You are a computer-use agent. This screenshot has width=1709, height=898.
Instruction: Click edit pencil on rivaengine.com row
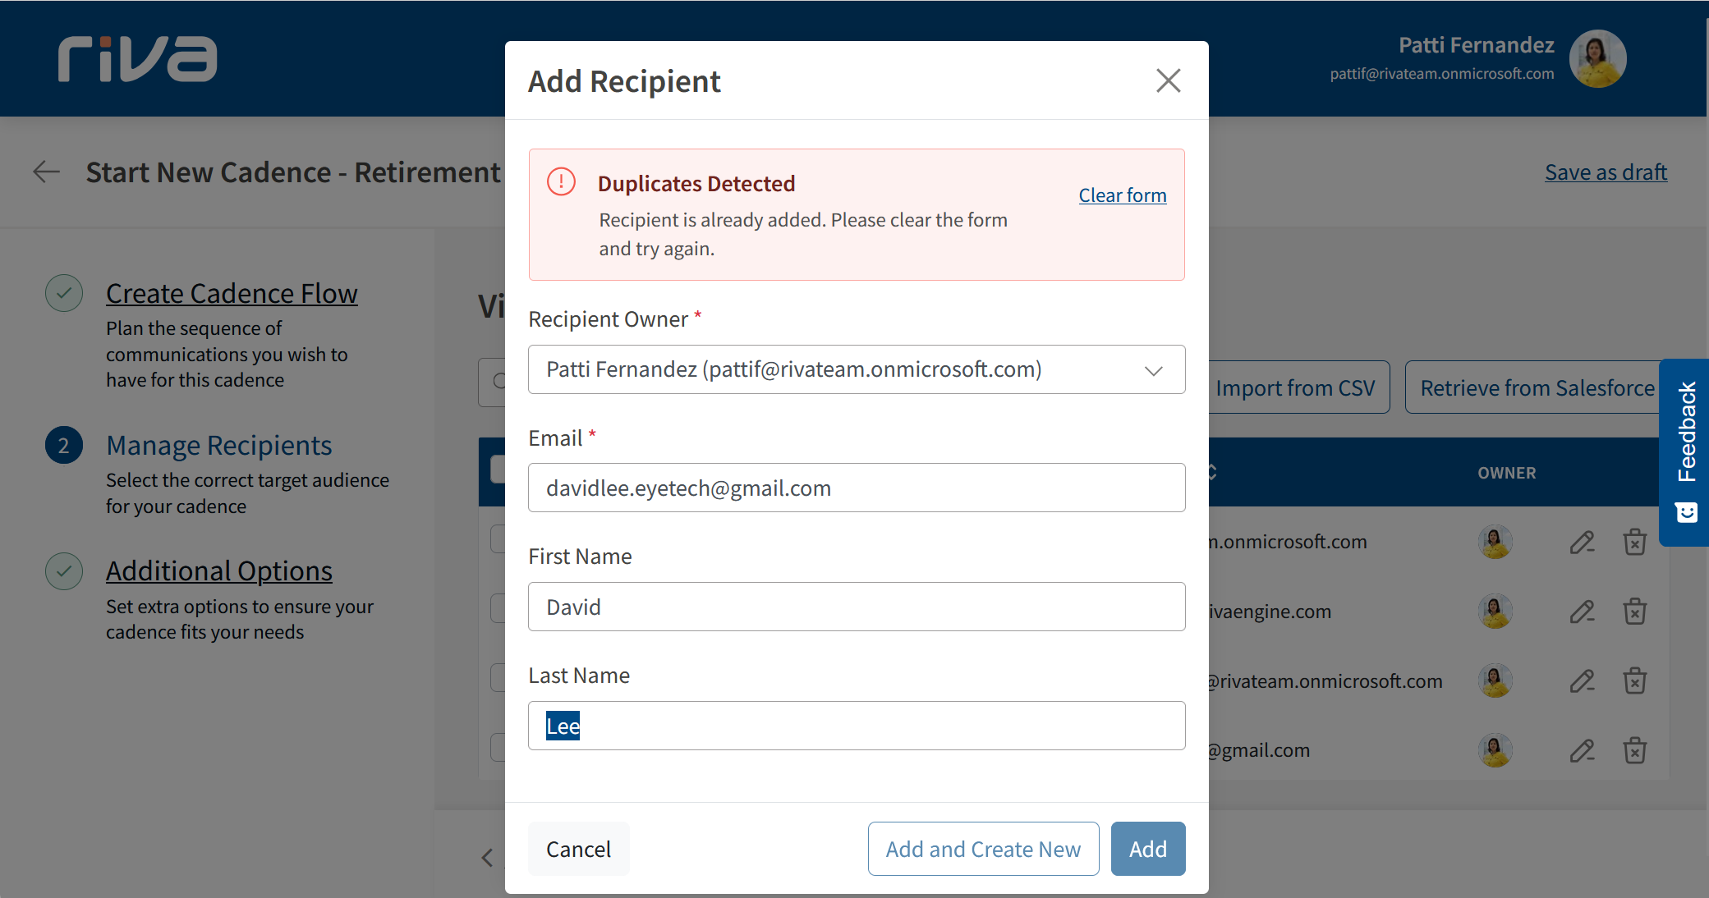pyautogui.click(x=1582, y=612)
